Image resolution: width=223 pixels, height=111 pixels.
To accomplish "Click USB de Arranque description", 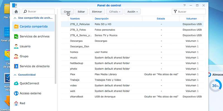I will 105,97.
